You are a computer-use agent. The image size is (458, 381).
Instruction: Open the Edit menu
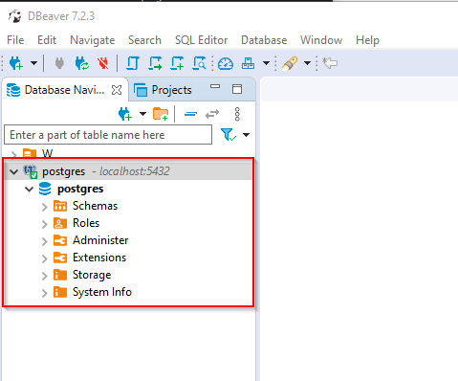(47, 40)
